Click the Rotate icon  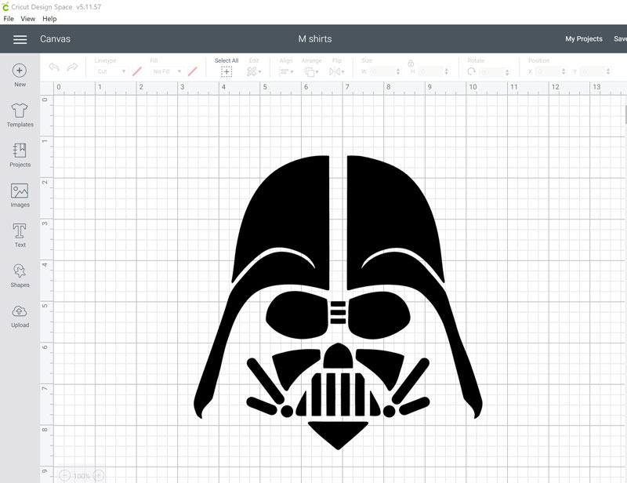(x=472, y=71)
